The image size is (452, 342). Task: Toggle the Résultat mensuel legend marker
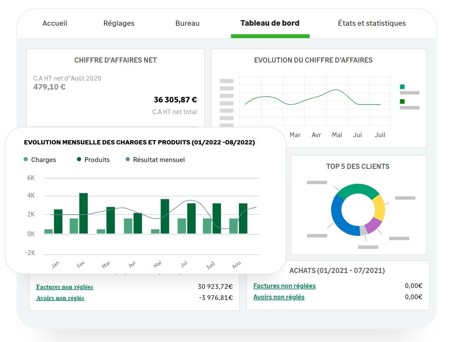point(128,160)
